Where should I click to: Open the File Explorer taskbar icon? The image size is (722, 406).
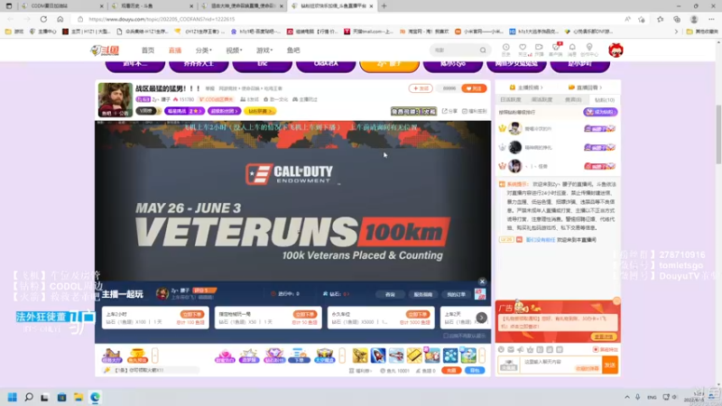(79, 397)
